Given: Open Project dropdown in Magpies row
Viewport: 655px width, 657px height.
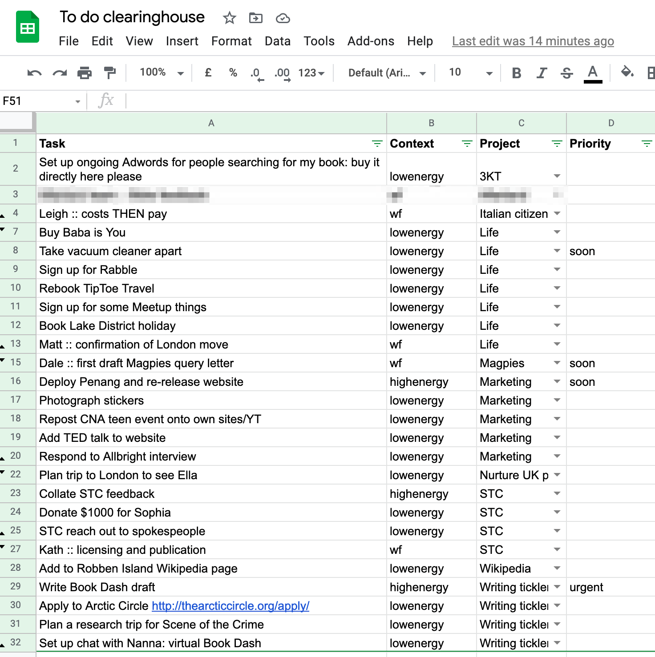Looking at the screenshot, I should click(557, 363).
